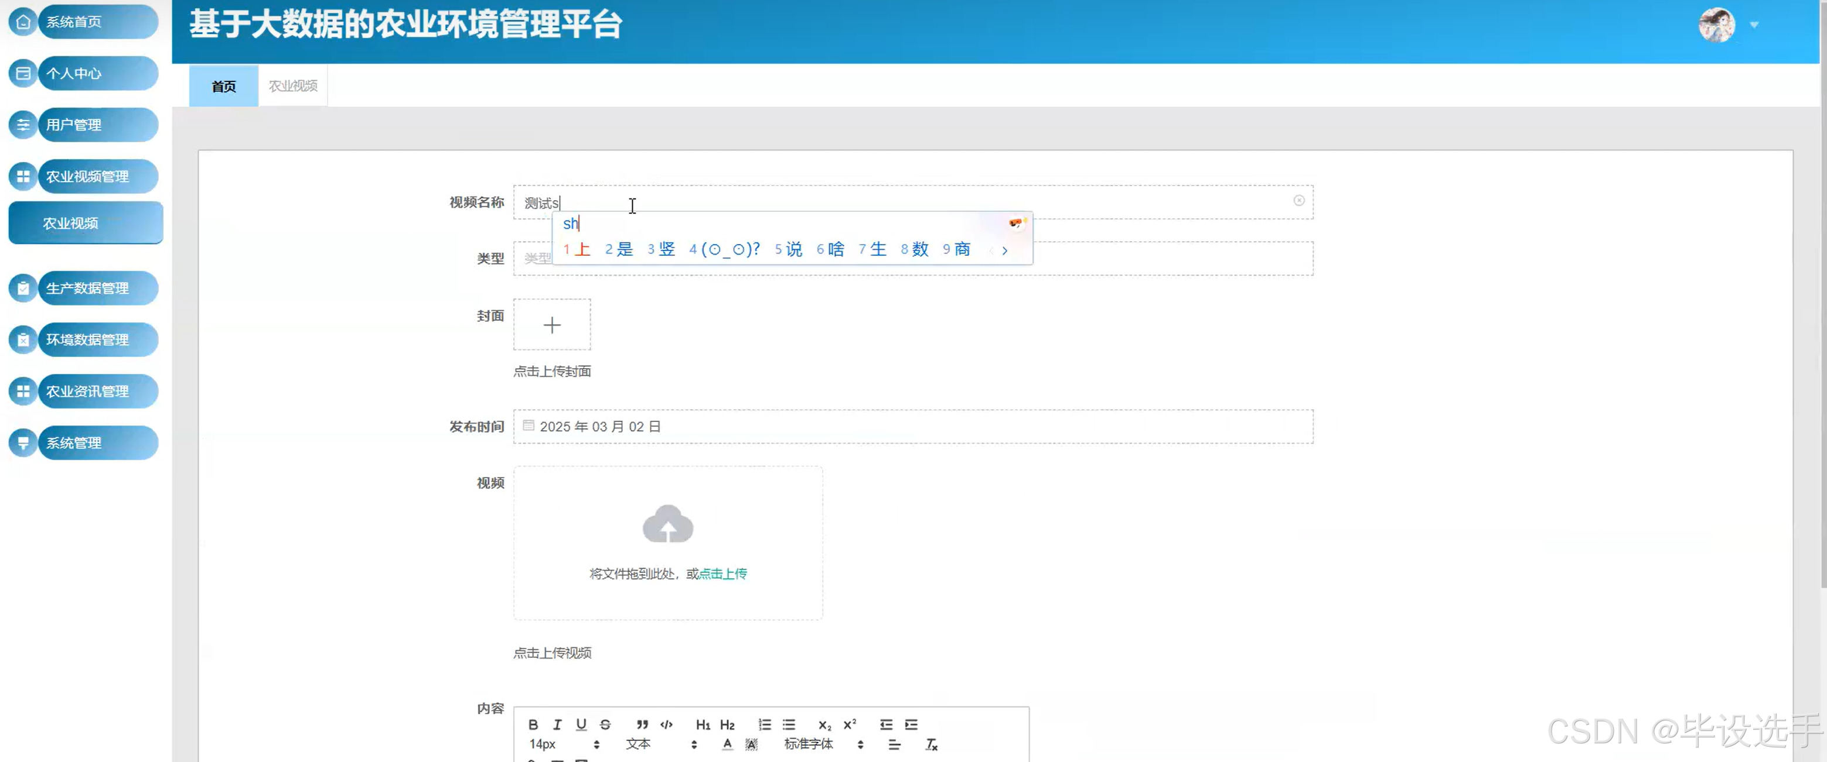Toggle the ordered list formatting
Image resolution: width=1827 pixels, height=762 pixels.
(765, 724)
